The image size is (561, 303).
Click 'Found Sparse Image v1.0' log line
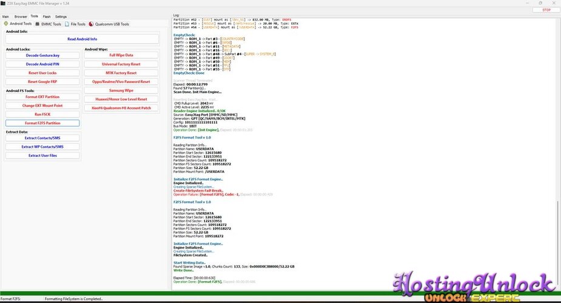pos(234,267)
